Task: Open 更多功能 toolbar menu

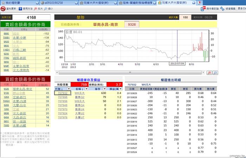Action: click(x=242, y=9)
